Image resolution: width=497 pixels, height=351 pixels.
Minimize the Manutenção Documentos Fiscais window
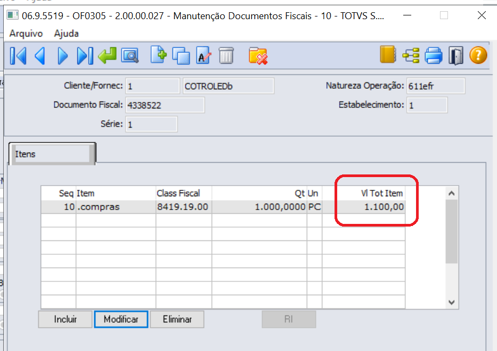point(408,15)
